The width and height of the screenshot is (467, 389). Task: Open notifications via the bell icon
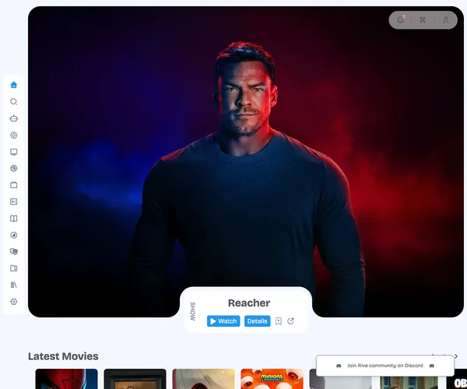[401, 20]
